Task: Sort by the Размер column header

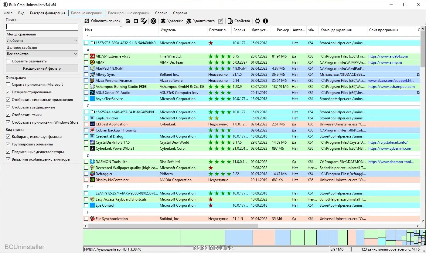Action: [280, 30]
